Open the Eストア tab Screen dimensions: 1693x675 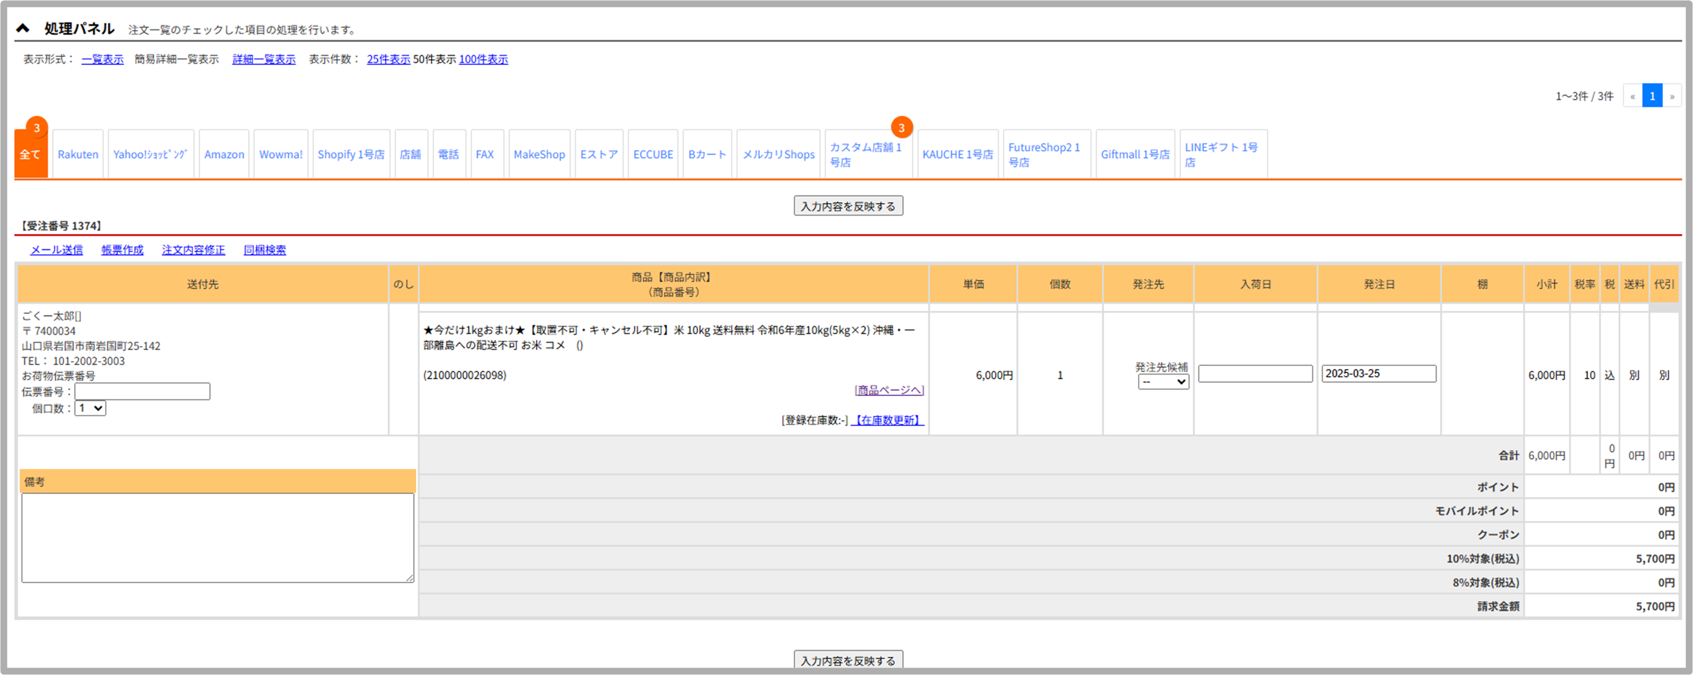[x=599, y=154]
